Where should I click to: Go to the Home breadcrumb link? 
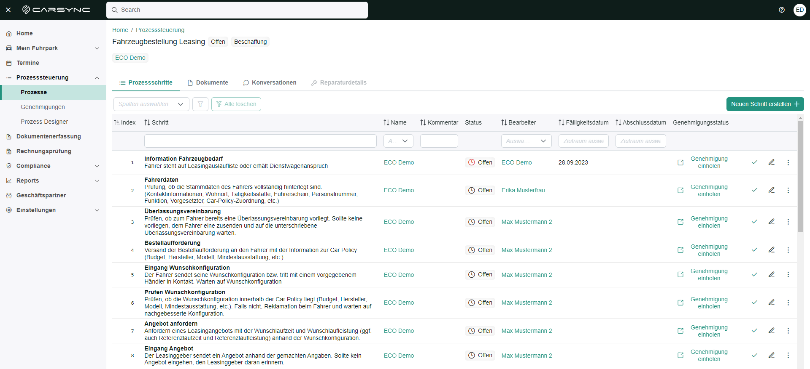click(x=120, y=30)
